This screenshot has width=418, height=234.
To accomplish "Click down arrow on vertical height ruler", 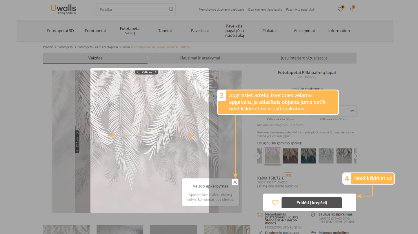I will (x=77, y=151).
